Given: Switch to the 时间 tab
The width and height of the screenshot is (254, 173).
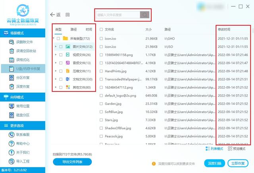Looking at the screenshot, I should [x=89, y=29].
